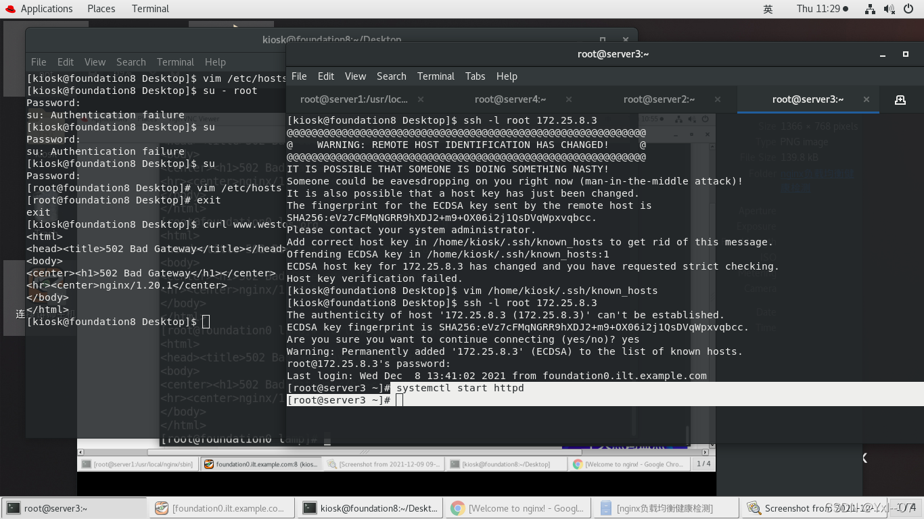Switch to Screenshot from 2021-12 taskbar window
Screen dimensions: 924x519
pyautogui.click(x=815, y=508)
